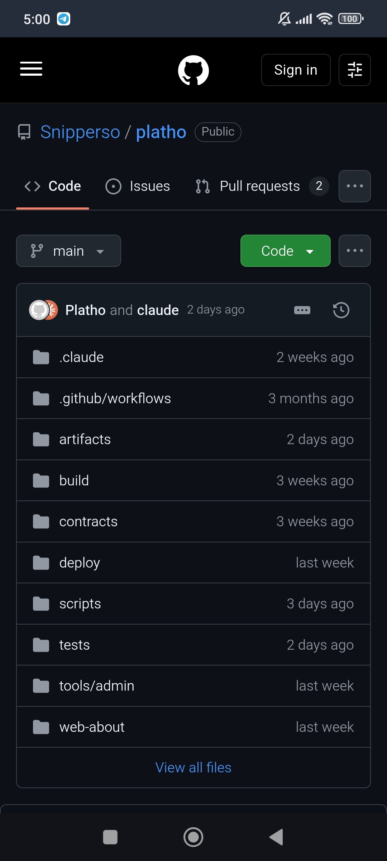Open View all files link
Image resolution: width=387 pixels, height=861 pixels.
coord(193,767)
